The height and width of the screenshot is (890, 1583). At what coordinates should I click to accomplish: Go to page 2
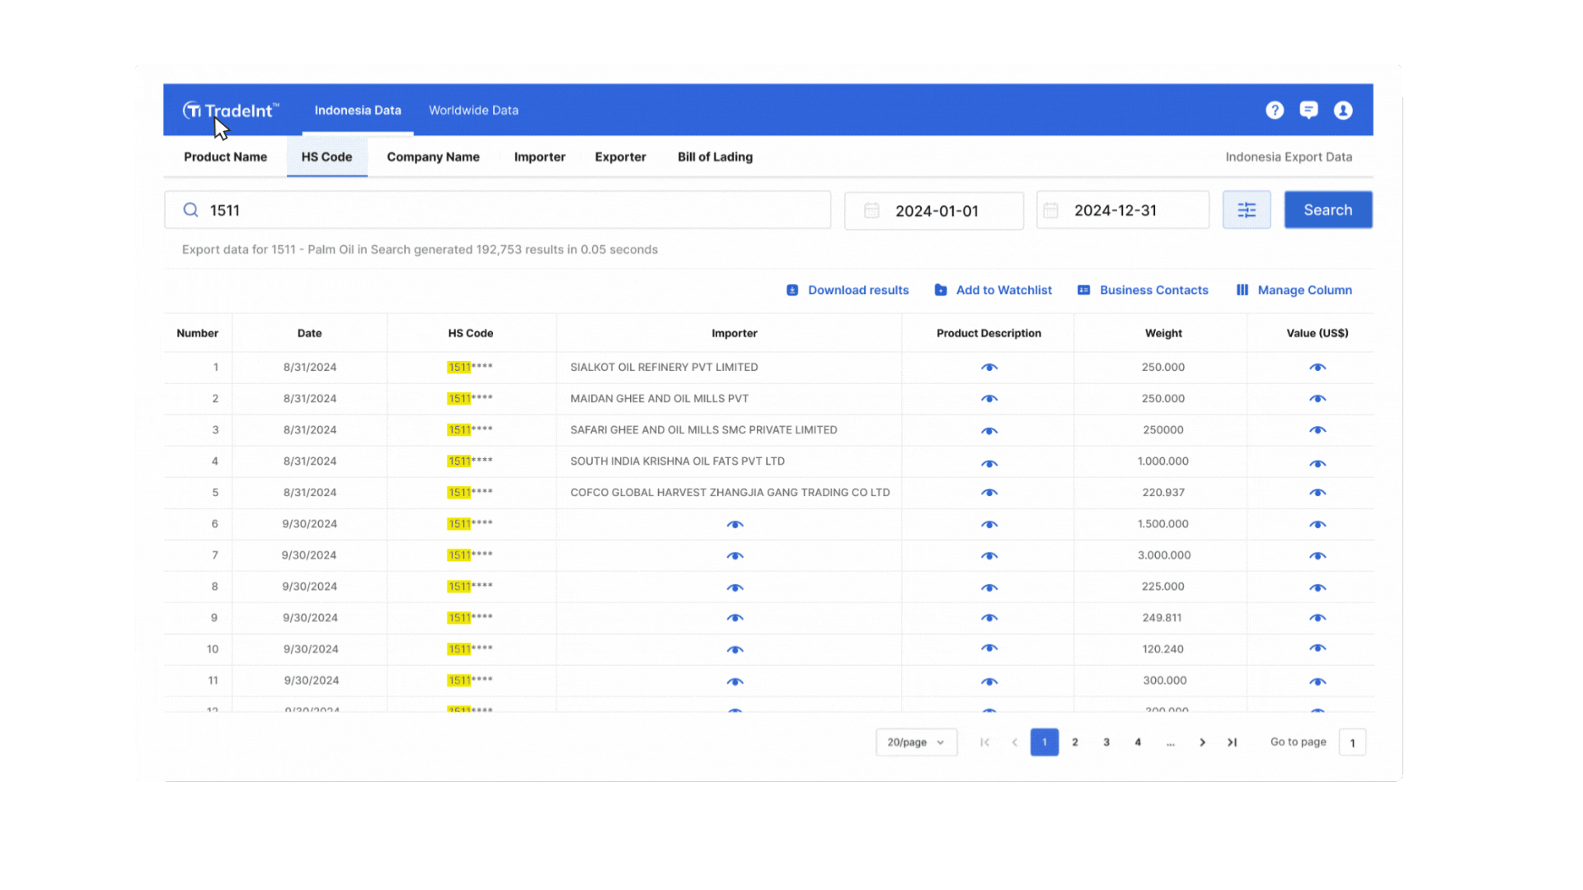(1075, 742)
